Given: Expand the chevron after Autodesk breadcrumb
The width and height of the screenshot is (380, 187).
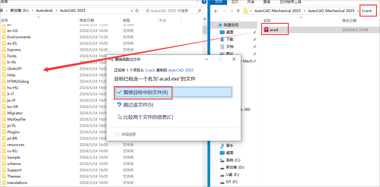Looking at the screenshot, I should click(x=57, y=11).
